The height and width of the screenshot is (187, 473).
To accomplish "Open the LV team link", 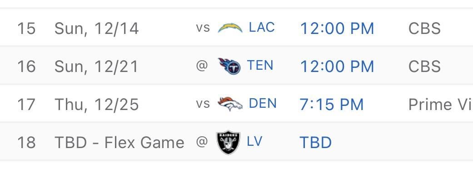I will (x=254, y=142).
